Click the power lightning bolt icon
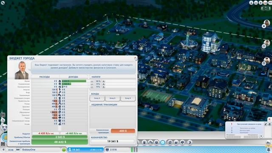 [x=59, y=90]
